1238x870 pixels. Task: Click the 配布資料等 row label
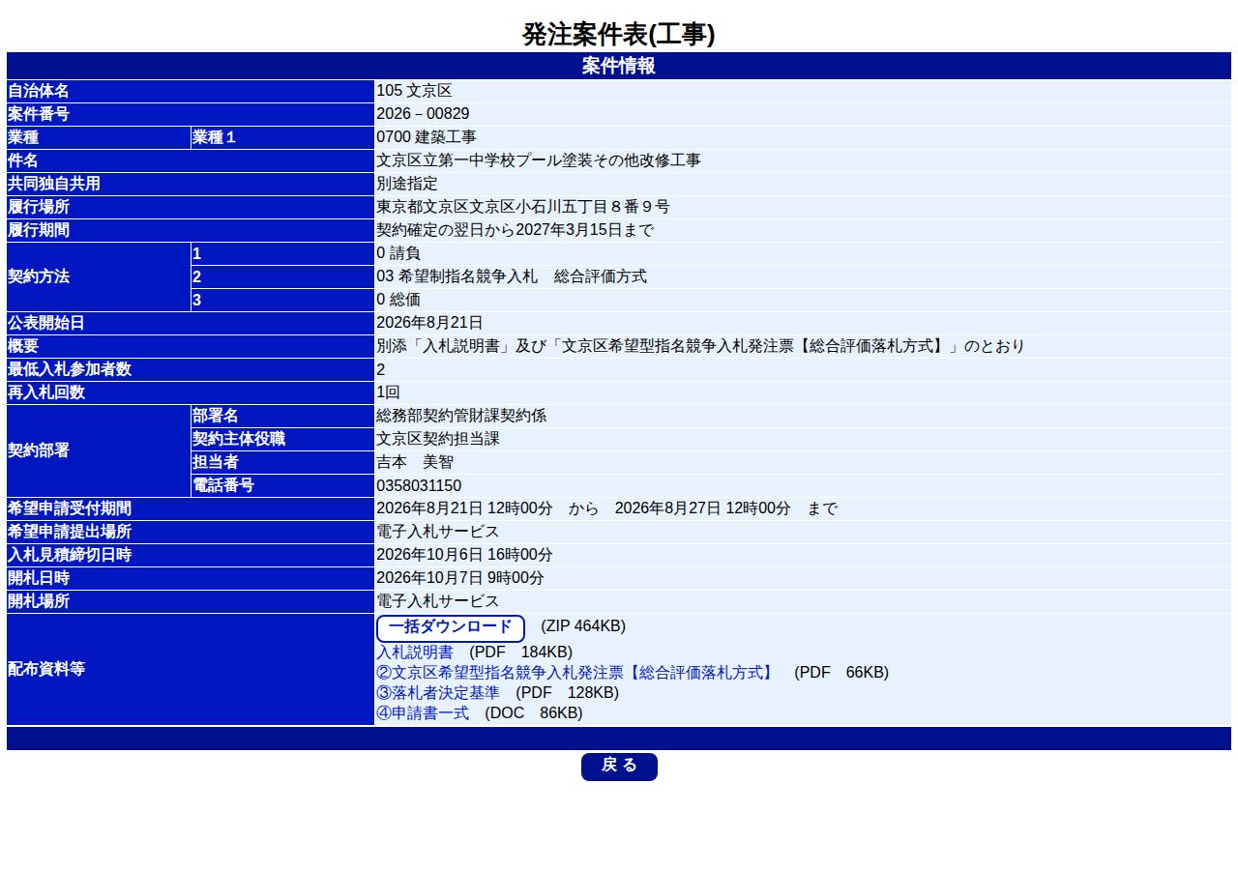(x=191, y=669)
